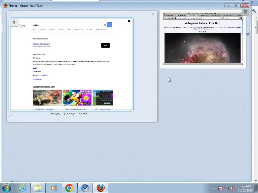Minimize the Group Your Tabs window
The image size is (258, 193).
(228, 6)
